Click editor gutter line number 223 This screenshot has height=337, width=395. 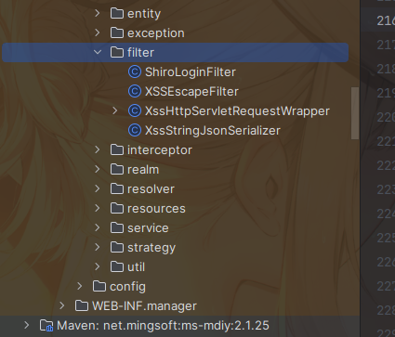[386, 189]
